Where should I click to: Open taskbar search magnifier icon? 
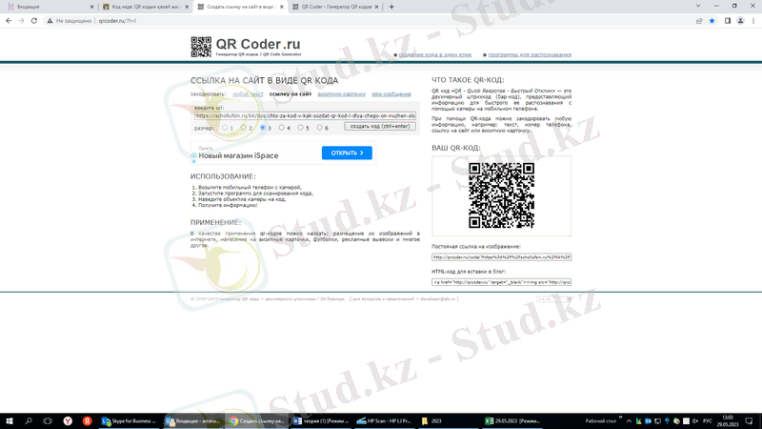(x=29, y=421)
